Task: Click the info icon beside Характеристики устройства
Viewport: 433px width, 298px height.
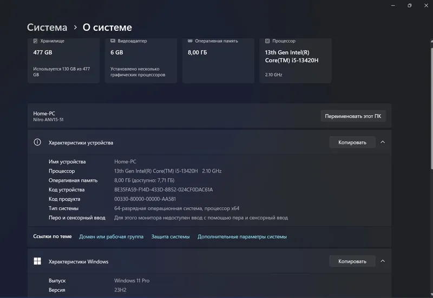Action: [37, 142]
